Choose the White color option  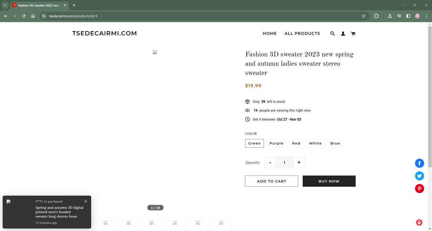315,143
